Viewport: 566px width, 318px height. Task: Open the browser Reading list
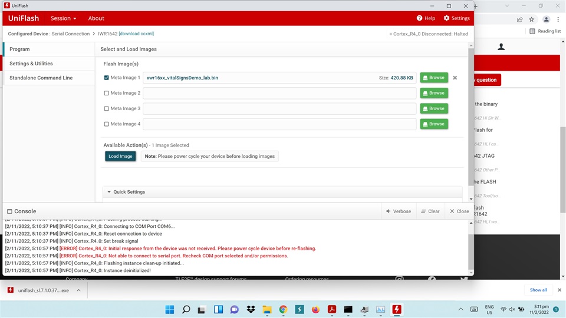(x=545, y=31)
